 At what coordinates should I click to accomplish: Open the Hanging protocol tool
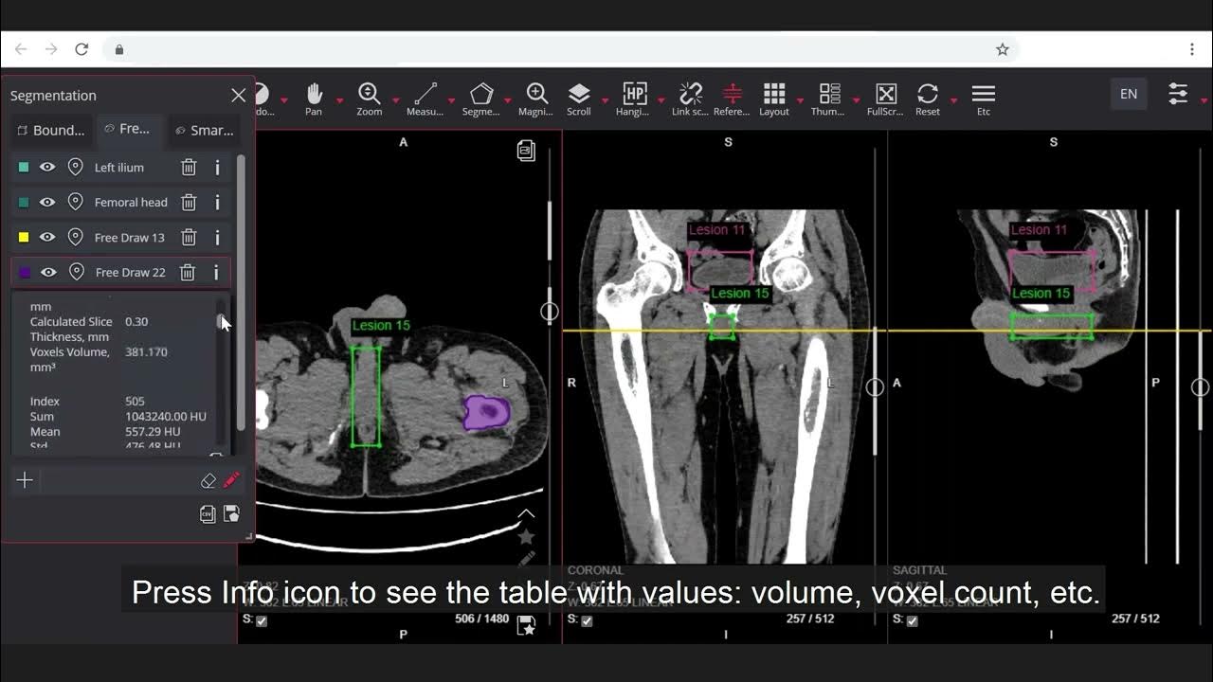tap(634, 99)
